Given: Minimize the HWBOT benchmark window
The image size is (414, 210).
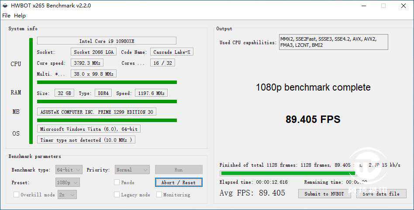Looking at the screenshot, I should coord(363,6).
